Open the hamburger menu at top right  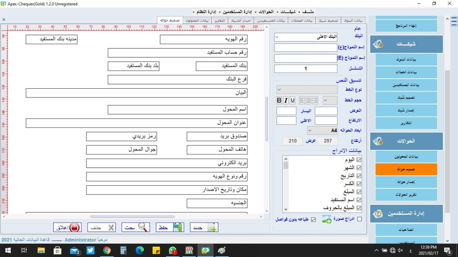454,21
